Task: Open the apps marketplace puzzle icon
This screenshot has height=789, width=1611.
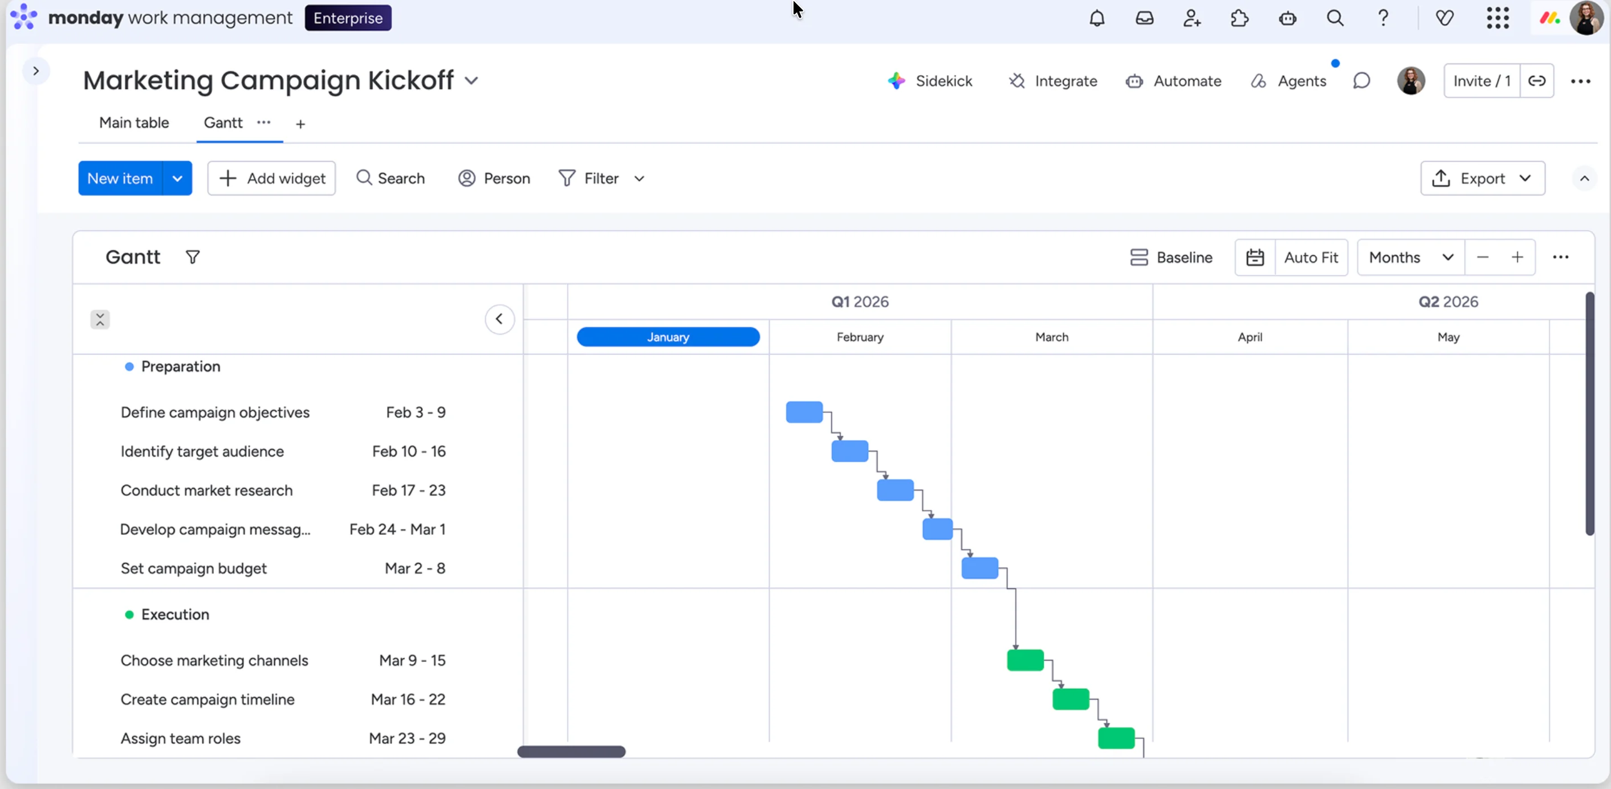Action: click(1239, 18)
